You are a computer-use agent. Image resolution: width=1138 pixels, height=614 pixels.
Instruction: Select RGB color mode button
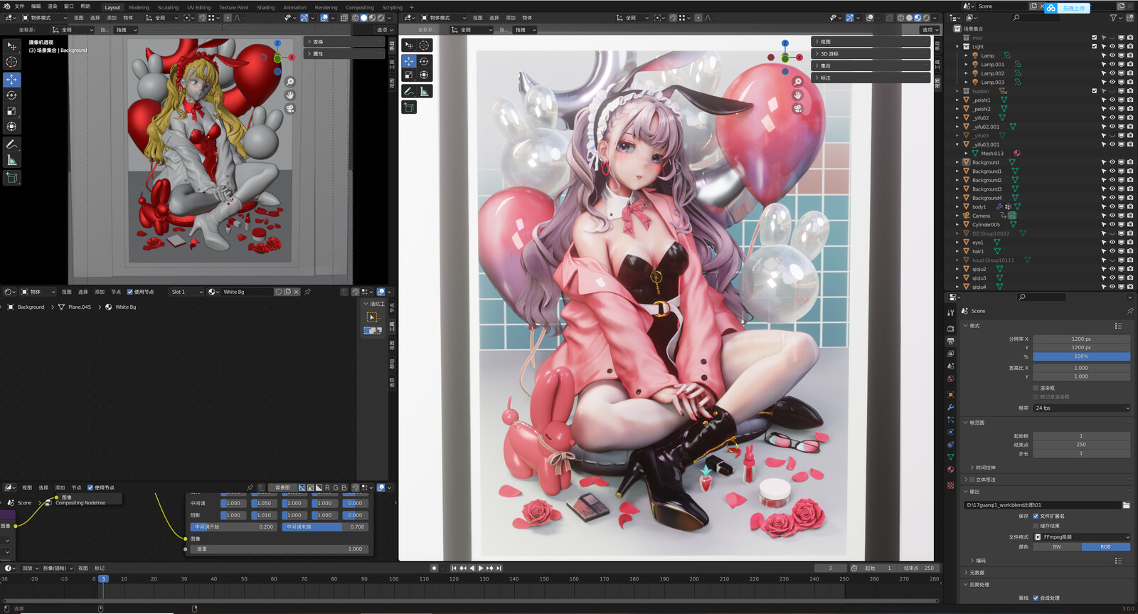click(x=1106, y=546)
